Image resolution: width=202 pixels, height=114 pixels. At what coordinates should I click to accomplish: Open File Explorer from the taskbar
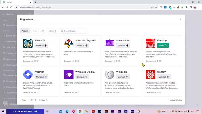coord(86,111)
